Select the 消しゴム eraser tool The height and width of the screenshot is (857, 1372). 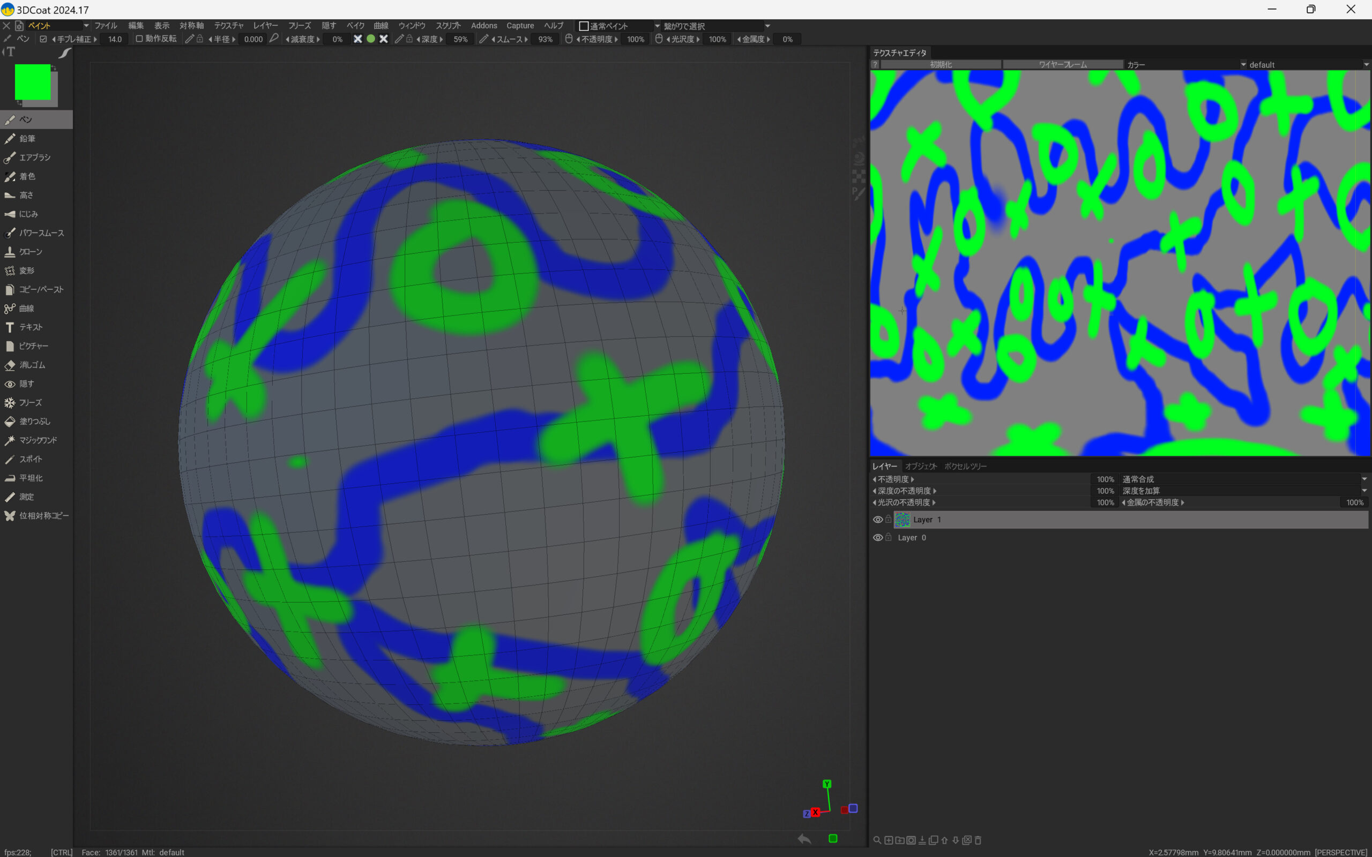[31, 365]
